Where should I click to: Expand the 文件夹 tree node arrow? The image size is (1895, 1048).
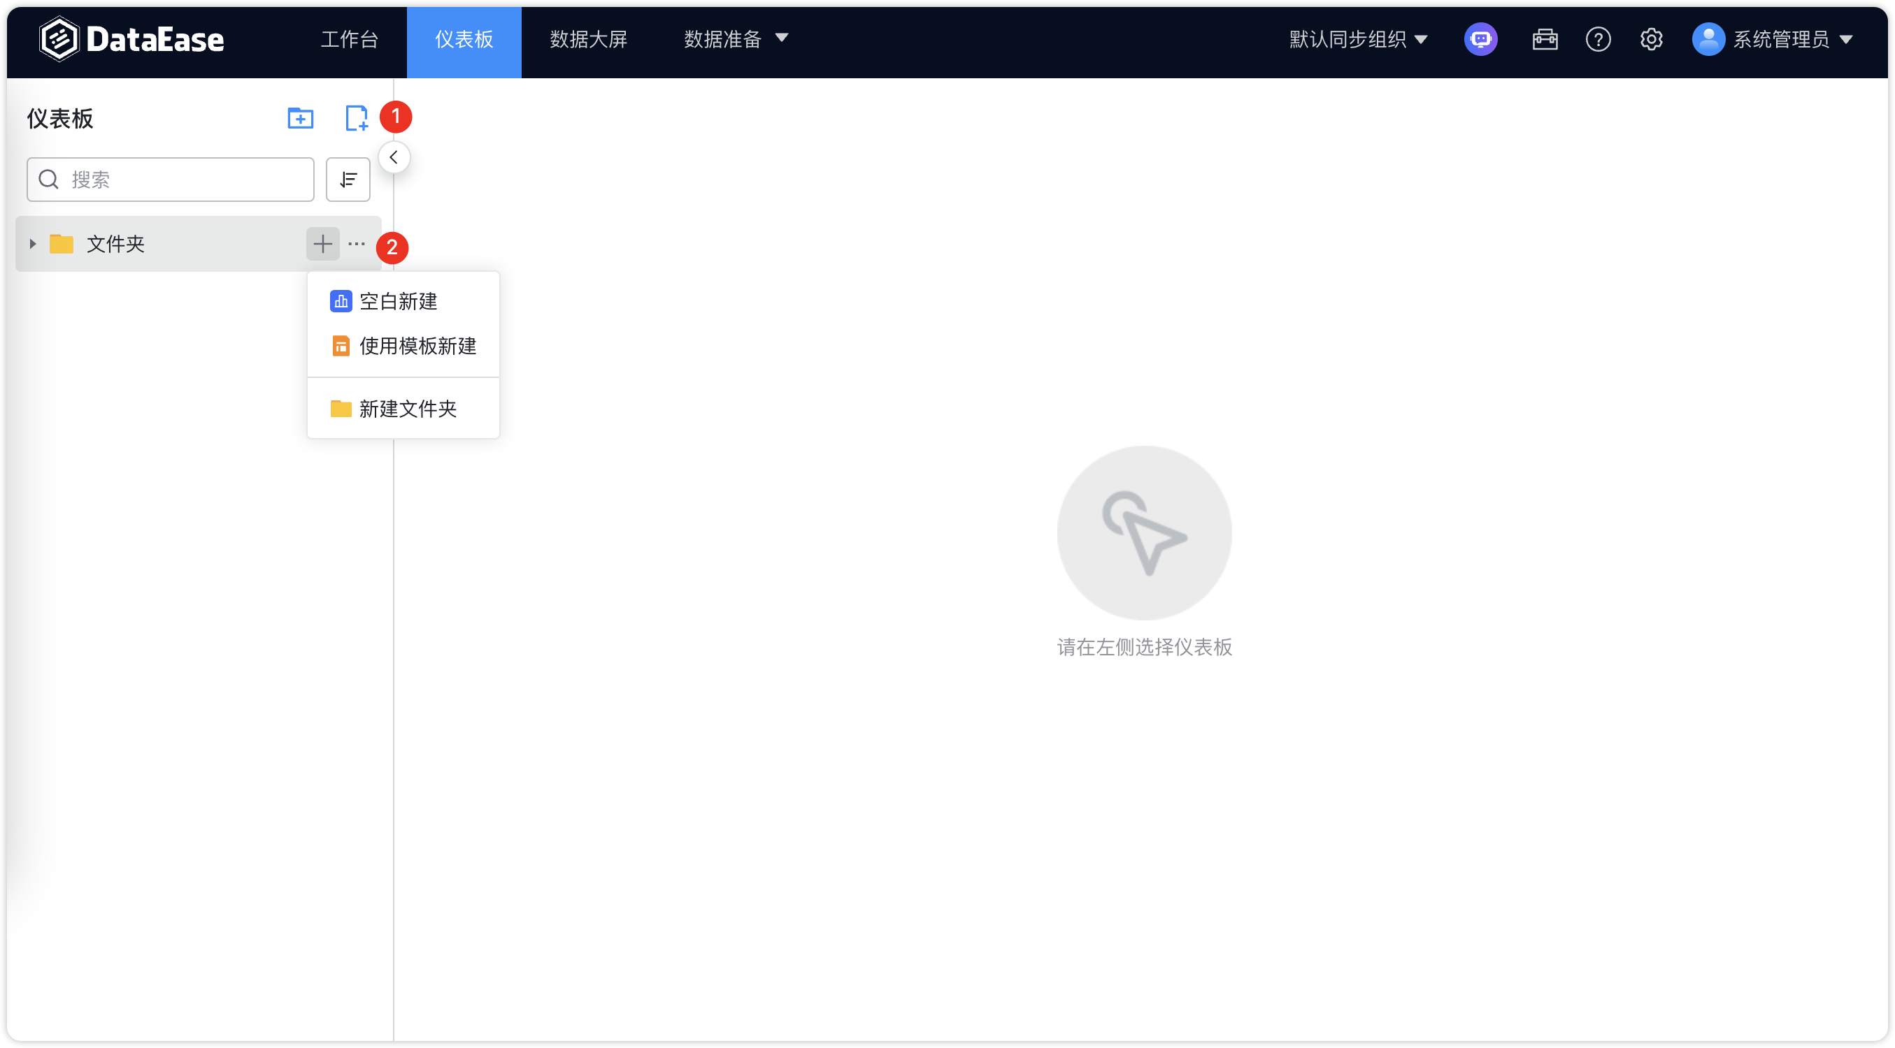[32, 244]
